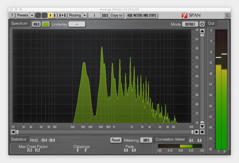Open the help panel via the question mark icon
239x163 pixels.
pyautogui.click(x=12, y=15)
